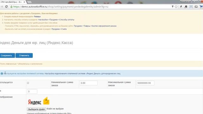
Task: Open Настройки->Продажи->Способы оплаты link
Action: (56, 20)
